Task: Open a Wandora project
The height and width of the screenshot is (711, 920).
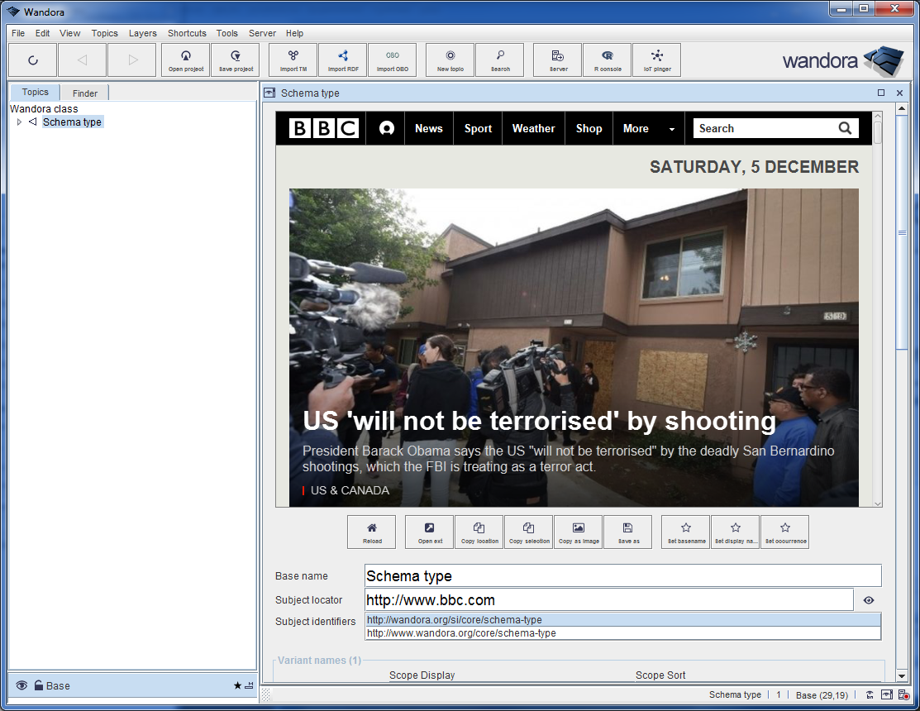Action: coord(185,60)
